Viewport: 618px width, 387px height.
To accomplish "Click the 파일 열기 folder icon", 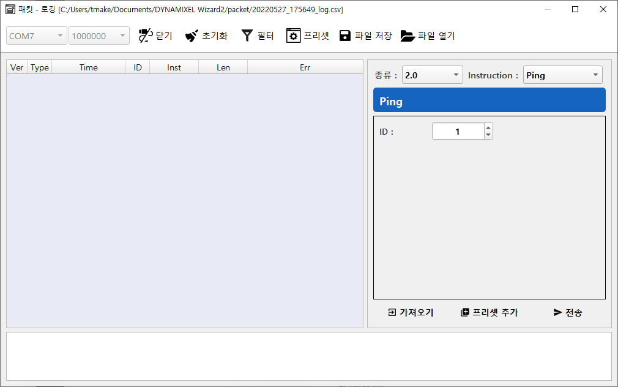I will click(408, 36).
